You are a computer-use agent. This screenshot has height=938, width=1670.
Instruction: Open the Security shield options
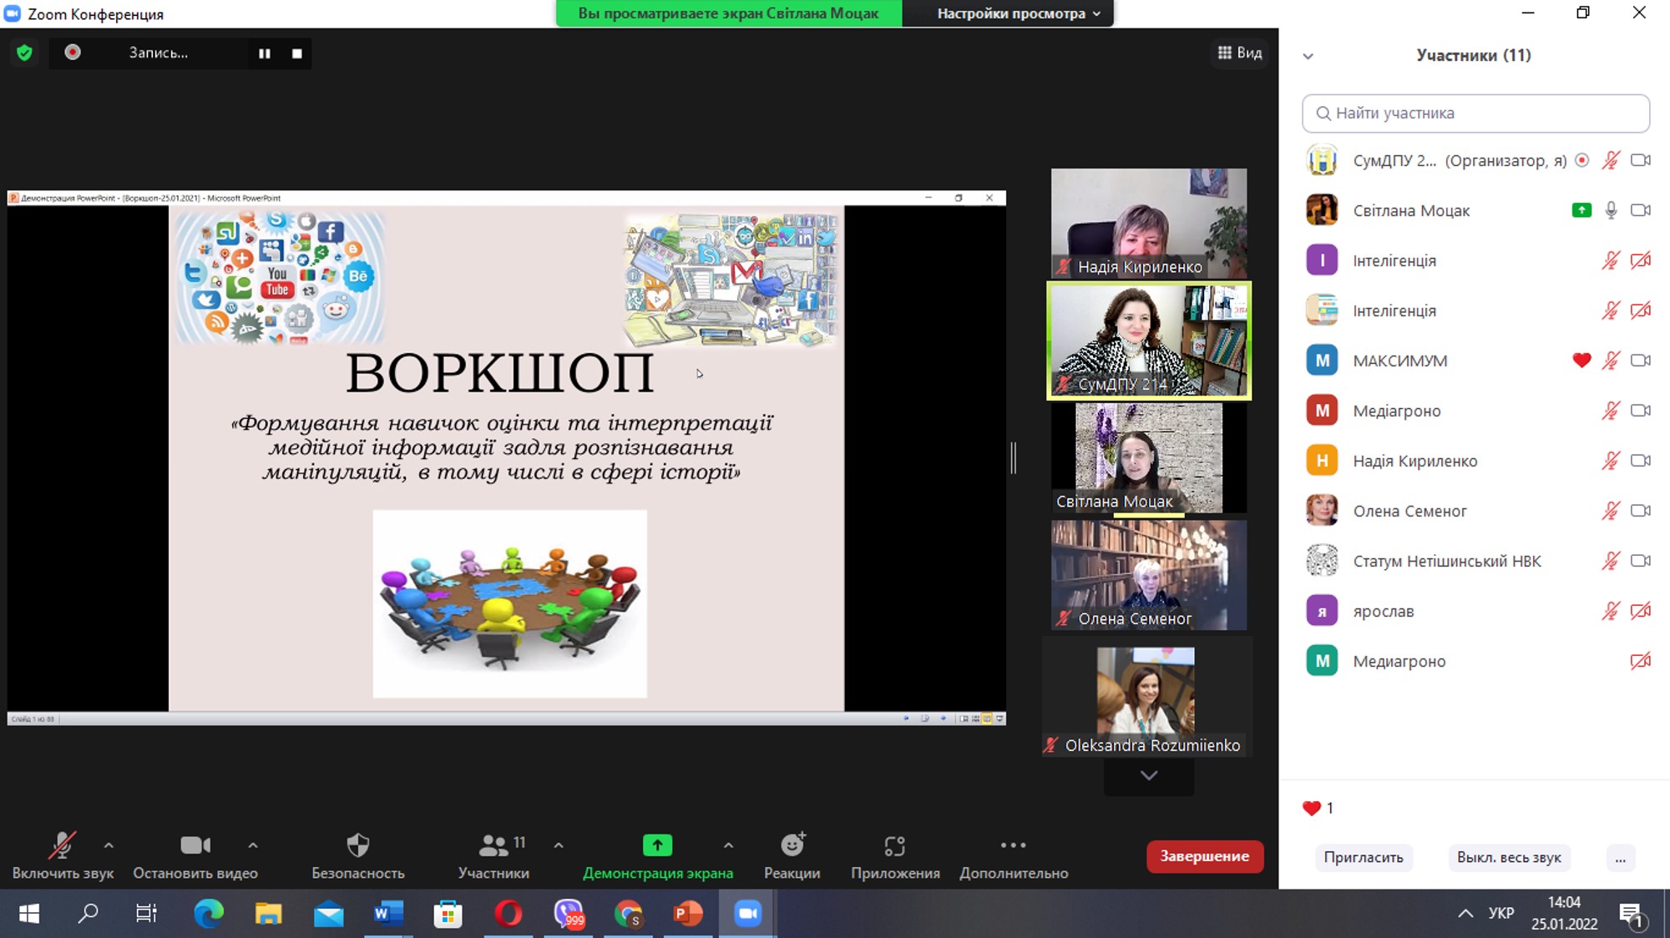(x=357, y=845)
